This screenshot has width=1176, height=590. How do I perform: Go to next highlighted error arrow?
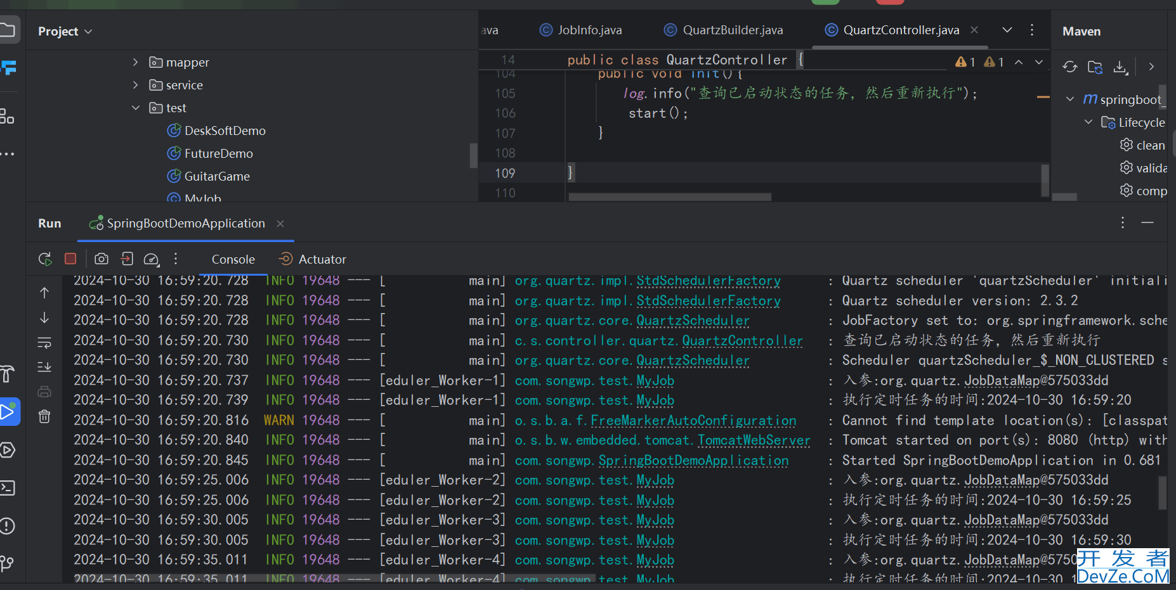(1039, 61)
